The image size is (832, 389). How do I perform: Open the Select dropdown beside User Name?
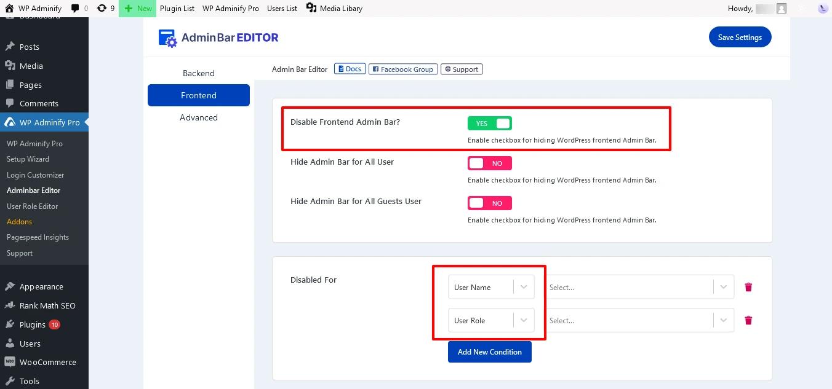[640, 287]
